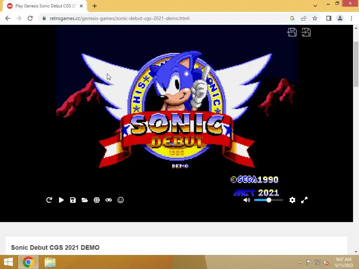Close the Play Genesis Sonic Debut tab

pyautogui.click(x=81, y=6)
